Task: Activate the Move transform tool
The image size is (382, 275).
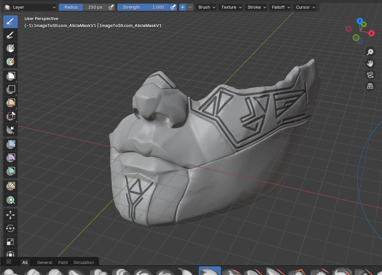Action: click(x=10, y=215)
